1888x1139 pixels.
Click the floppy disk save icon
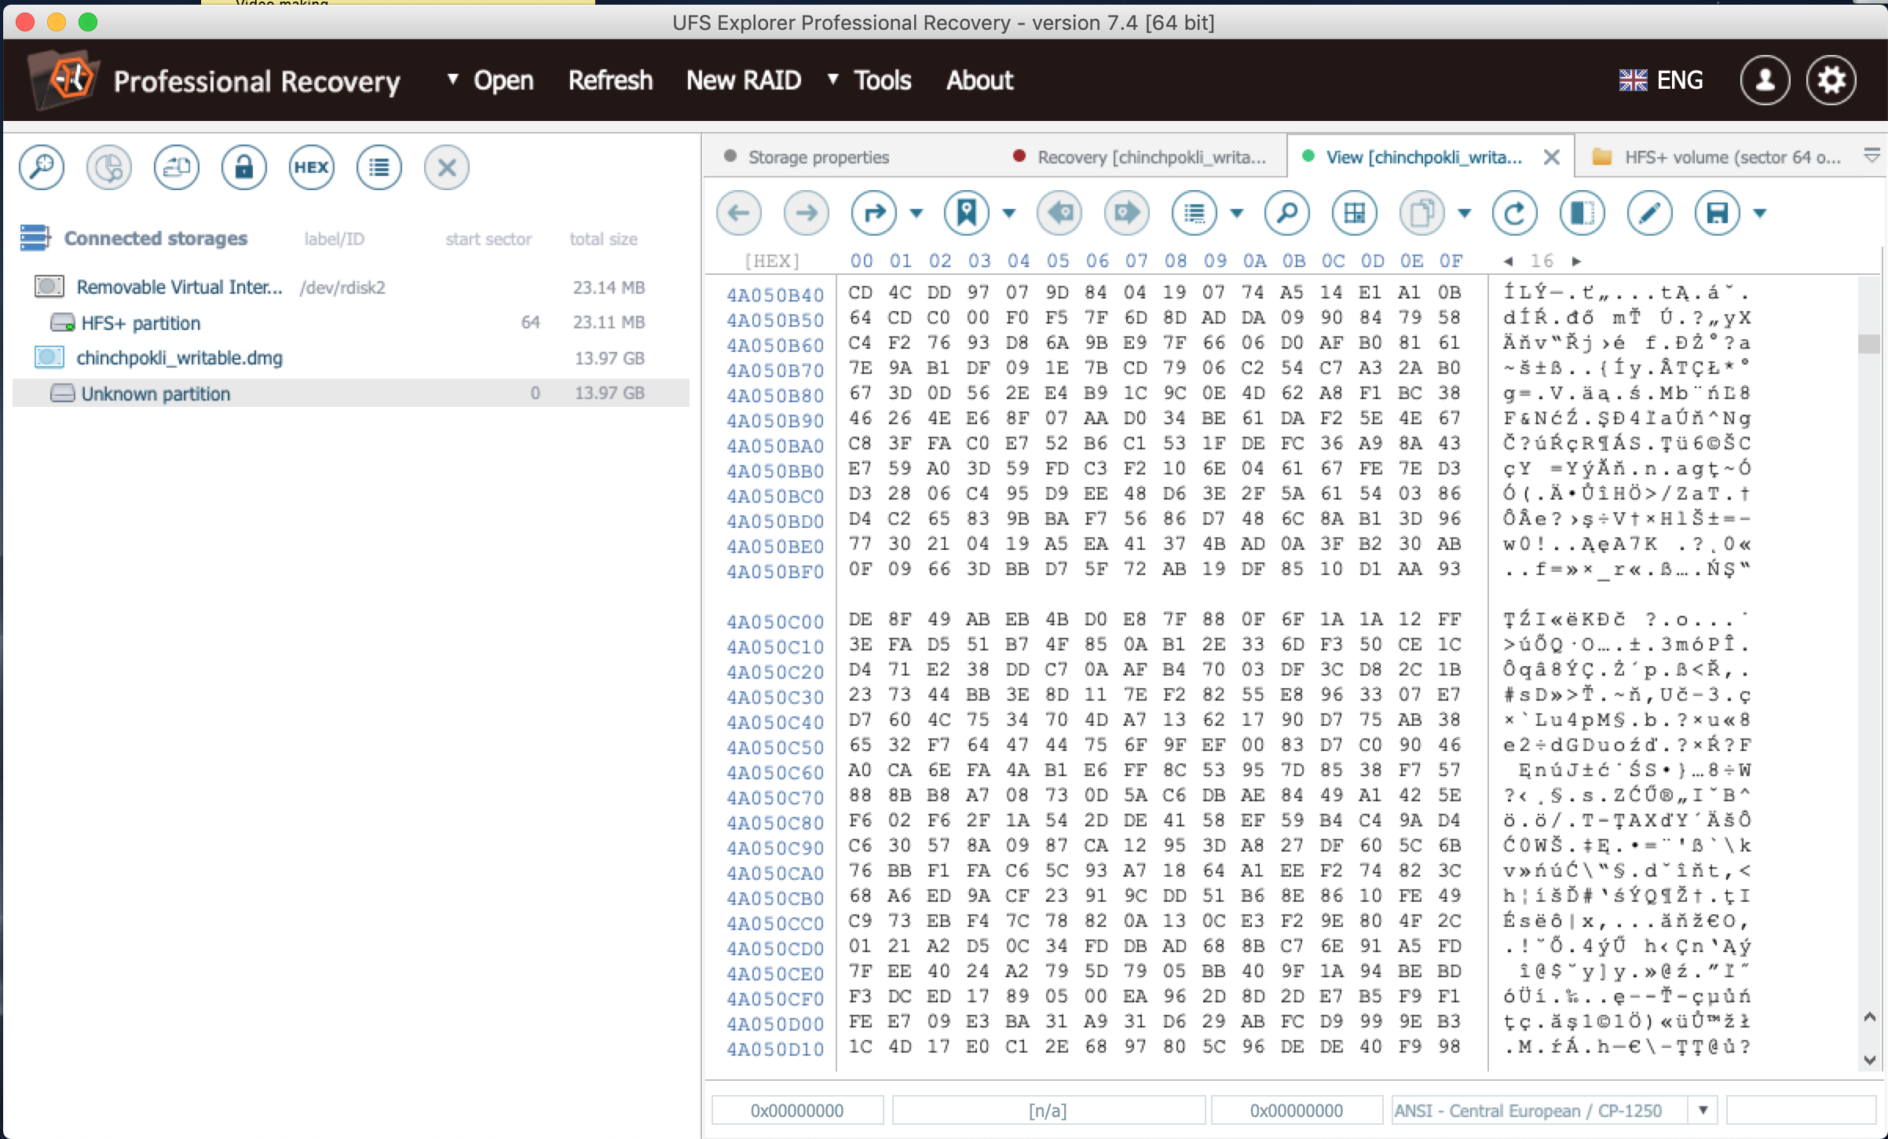(x=1718, y=213)
